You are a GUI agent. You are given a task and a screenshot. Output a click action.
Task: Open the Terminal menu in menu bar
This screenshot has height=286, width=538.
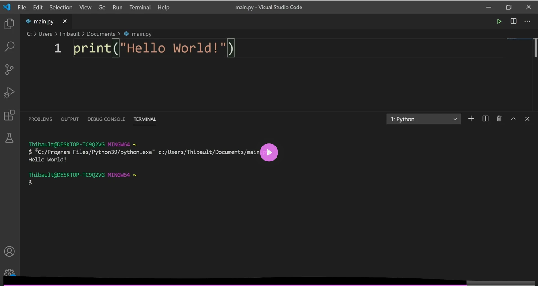pos(140,7)
